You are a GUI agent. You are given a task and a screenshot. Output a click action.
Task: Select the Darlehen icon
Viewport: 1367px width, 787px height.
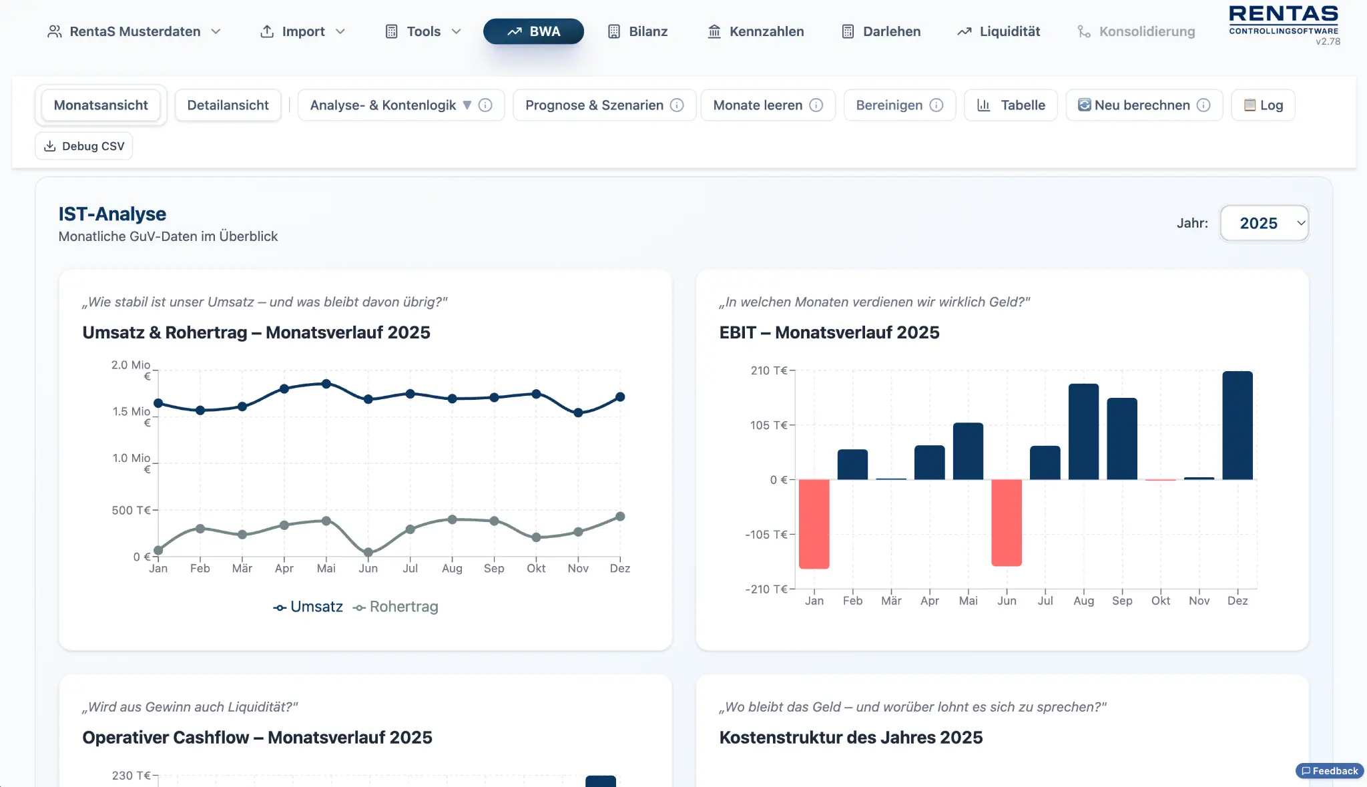846,31
